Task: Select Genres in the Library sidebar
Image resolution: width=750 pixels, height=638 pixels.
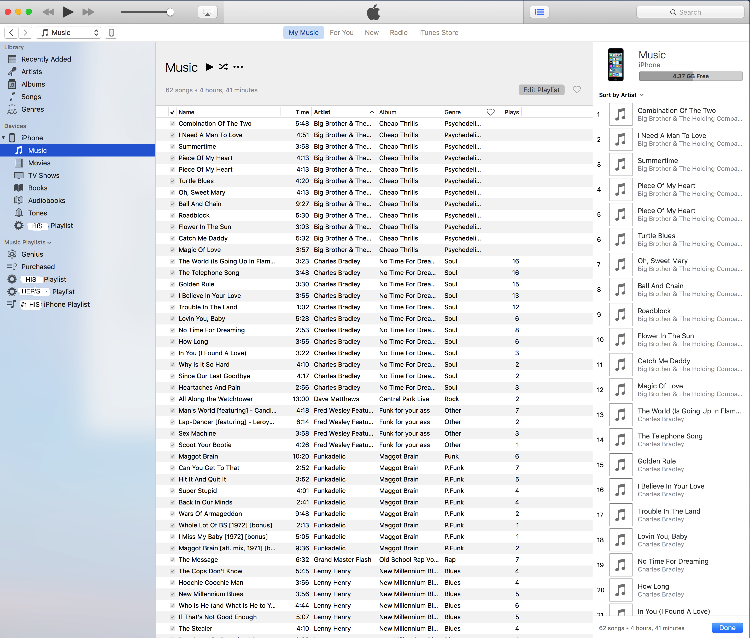Action: point(32,109)
